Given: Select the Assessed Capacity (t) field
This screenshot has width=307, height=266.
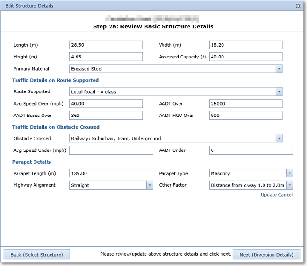Looking at the screenshot, I should pyautogui.click(x=246, y=57).
